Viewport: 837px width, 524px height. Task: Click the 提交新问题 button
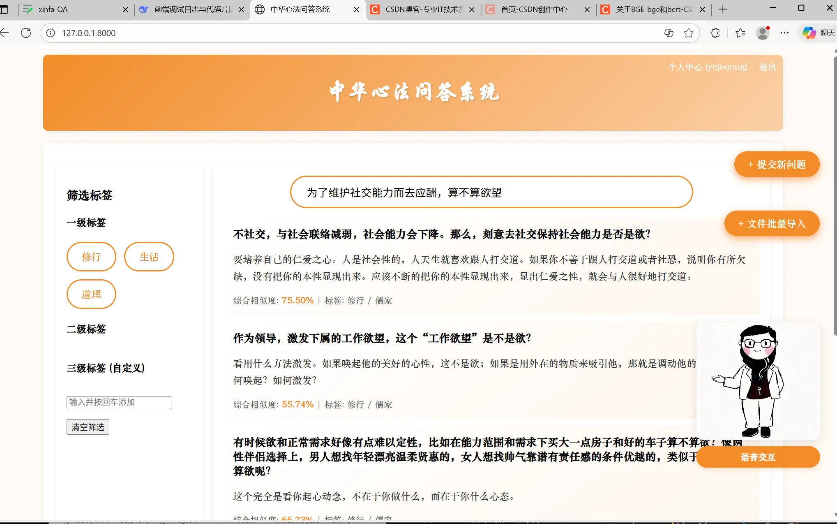point(777,165)
